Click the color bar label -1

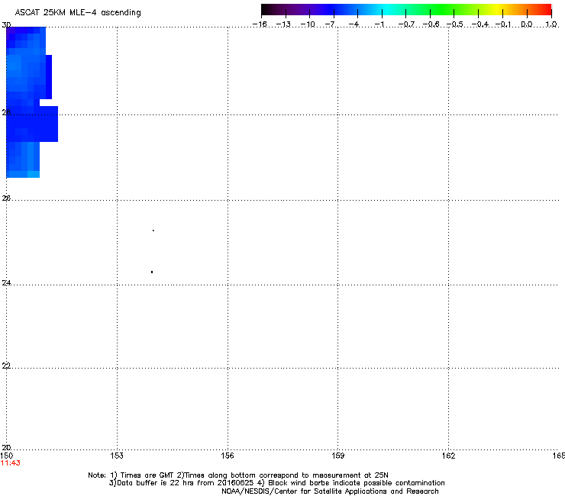point(379,24)
